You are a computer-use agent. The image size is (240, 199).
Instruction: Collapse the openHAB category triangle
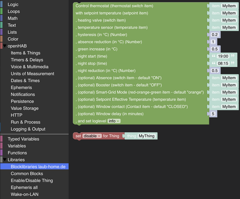click(4, 46)
